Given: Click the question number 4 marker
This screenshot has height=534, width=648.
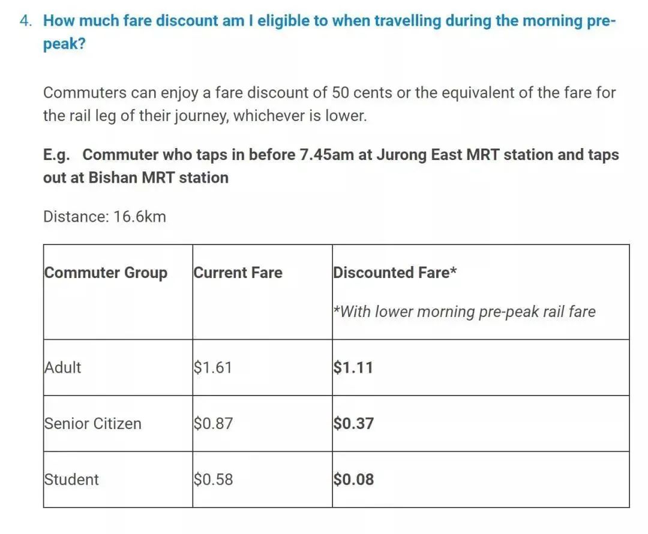Looking at the screenshot, I should (25, 21).
